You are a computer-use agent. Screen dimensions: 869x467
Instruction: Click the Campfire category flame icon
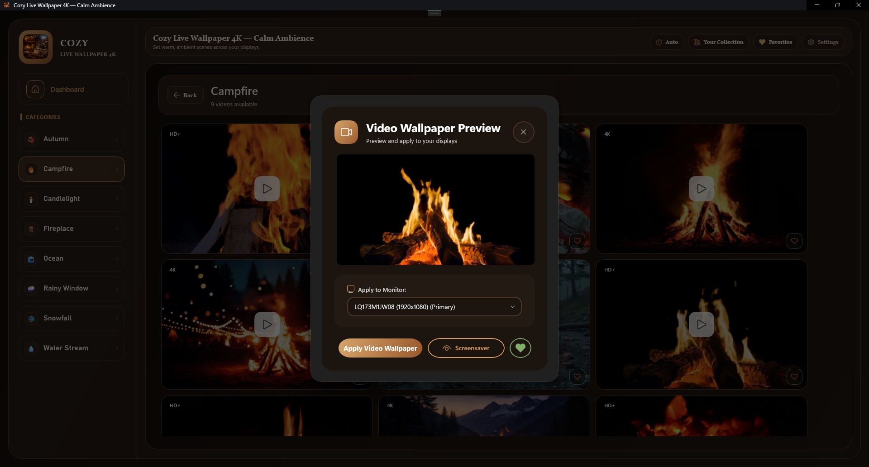(x=31, y=169)
